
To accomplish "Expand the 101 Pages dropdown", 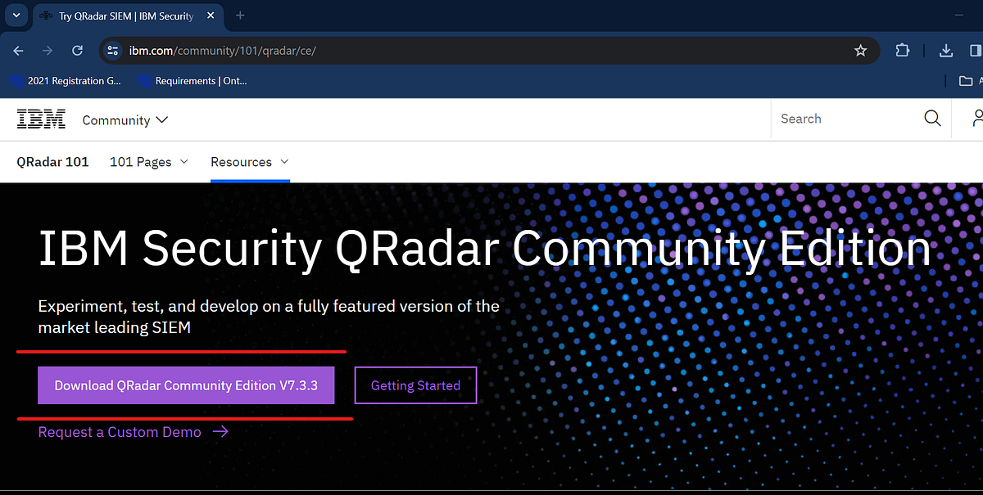I will click(148, 162).
